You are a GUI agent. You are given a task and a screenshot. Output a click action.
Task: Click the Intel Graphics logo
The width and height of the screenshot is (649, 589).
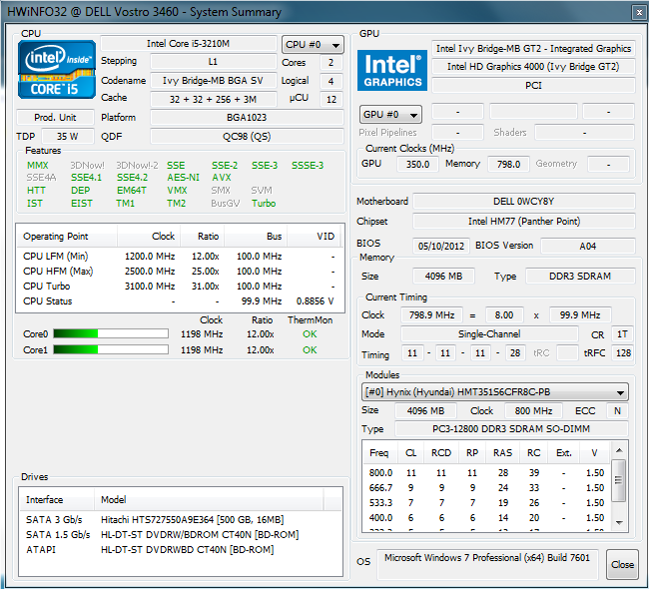392,70
